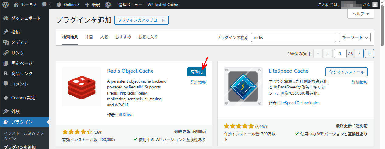The width and height of the screenshot is (385, 149).
Task: Open the WordPress logo menu
Action: pos(5,5)
